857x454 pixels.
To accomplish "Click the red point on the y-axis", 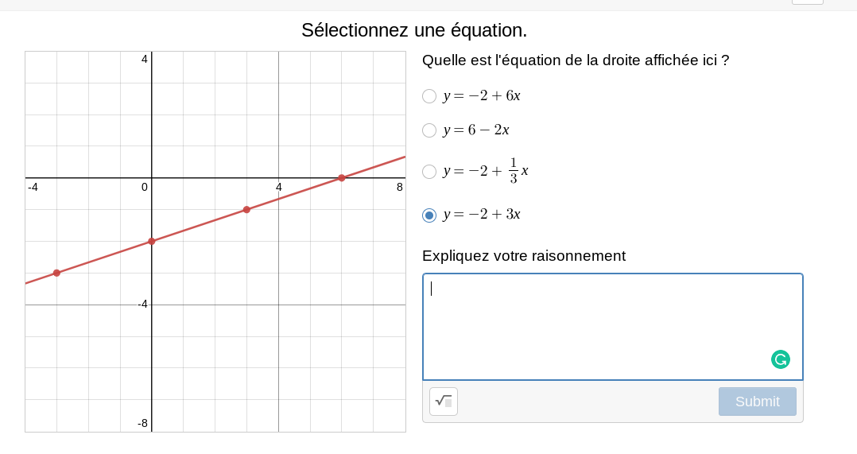I will (x=152, y=241).
